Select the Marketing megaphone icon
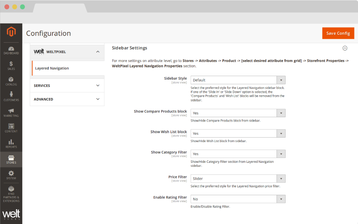The height and width of the screenshot is (224, 358). [x=11, y=112]
